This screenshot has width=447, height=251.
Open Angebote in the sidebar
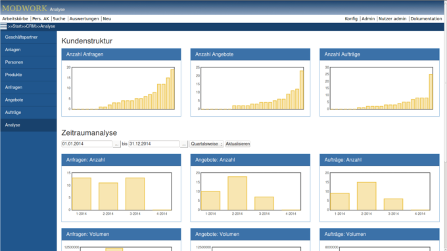pos(28,100)
